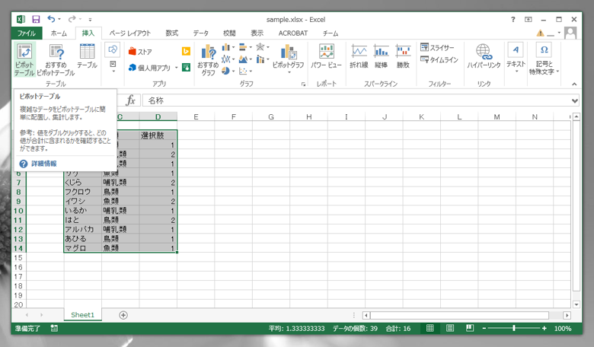Click the 100% zoom level
Screen dimensions: 594x347
pos(563,329)
